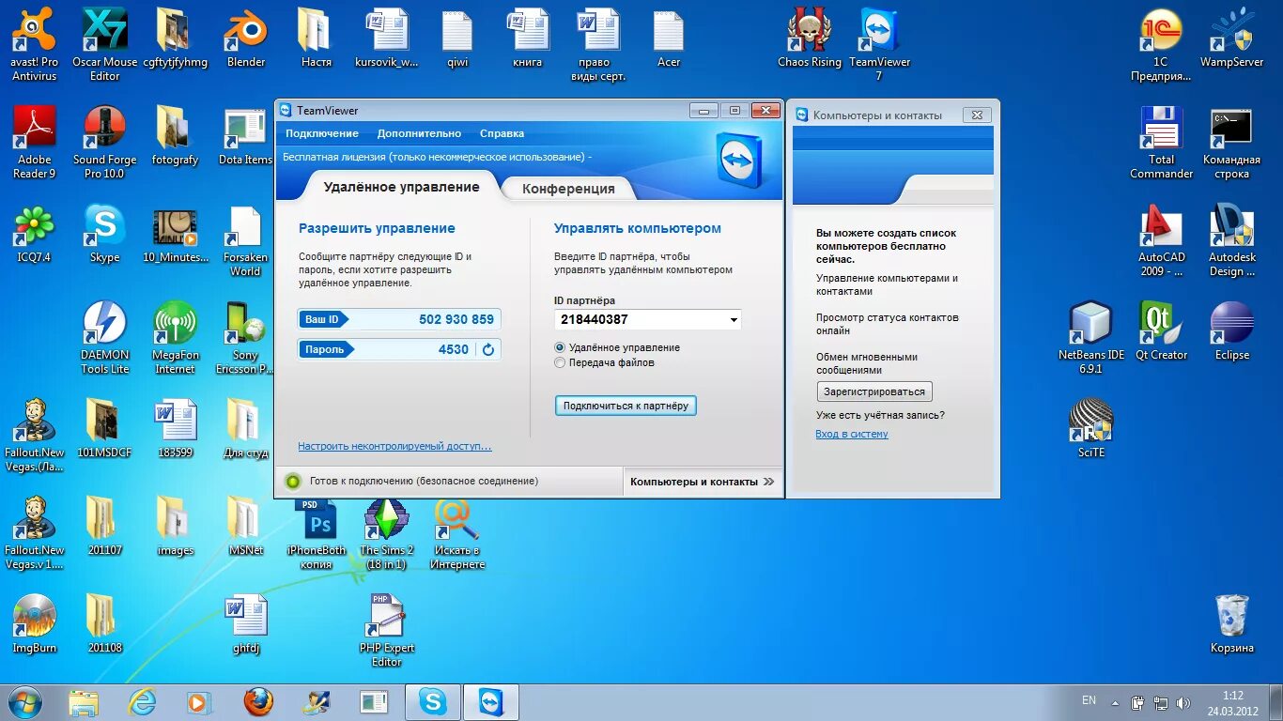Viewport: 1283px width, 721px height.
Task: Launch DAEMON Tools Lite
Action: click(x=104, y=338)
